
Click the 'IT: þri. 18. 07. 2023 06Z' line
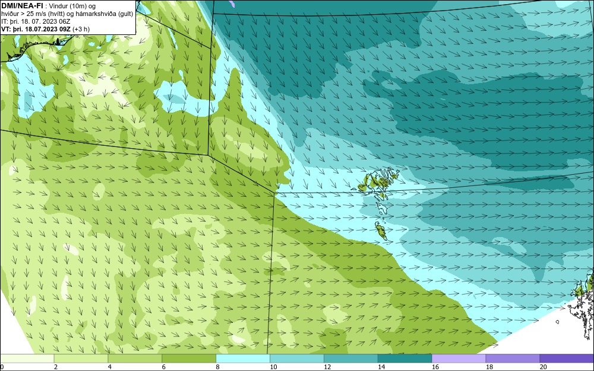[x=36, y=21]
